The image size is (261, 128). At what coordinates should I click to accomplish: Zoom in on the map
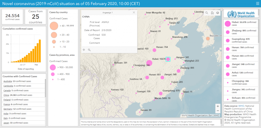click(x=218, y=106)
